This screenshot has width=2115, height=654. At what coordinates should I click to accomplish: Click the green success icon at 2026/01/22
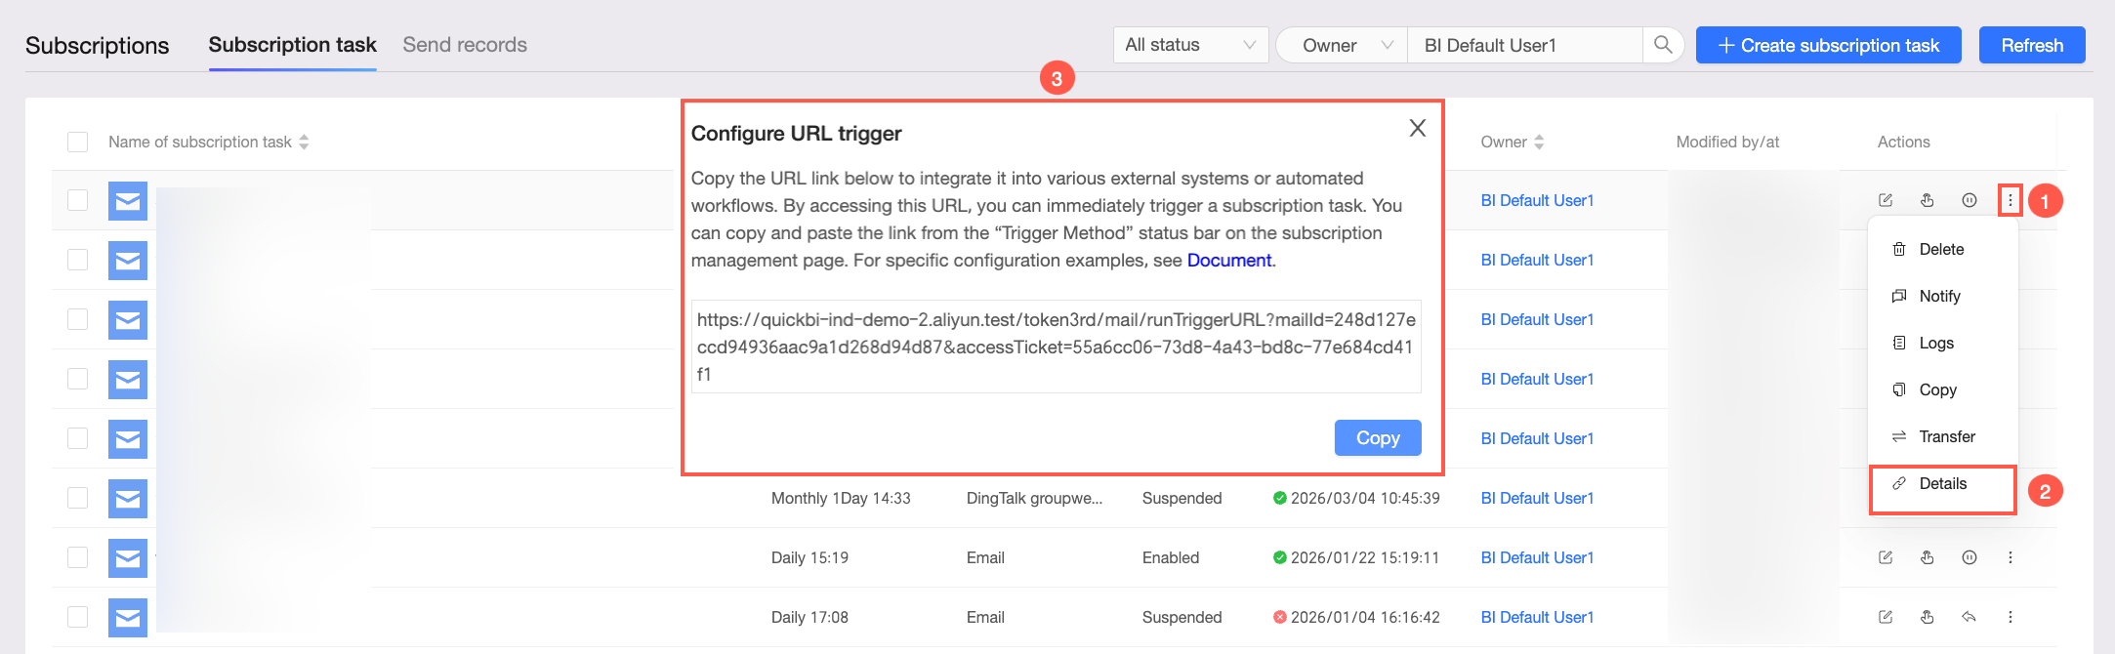coord(1279,557)
